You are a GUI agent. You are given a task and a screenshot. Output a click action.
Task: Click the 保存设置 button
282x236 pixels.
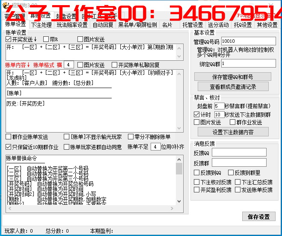tap(259, 217)
